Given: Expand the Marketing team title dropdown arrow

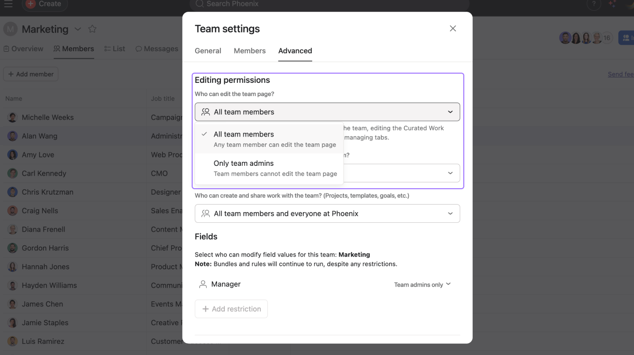Looking at the screenshot, I should 78,29.
